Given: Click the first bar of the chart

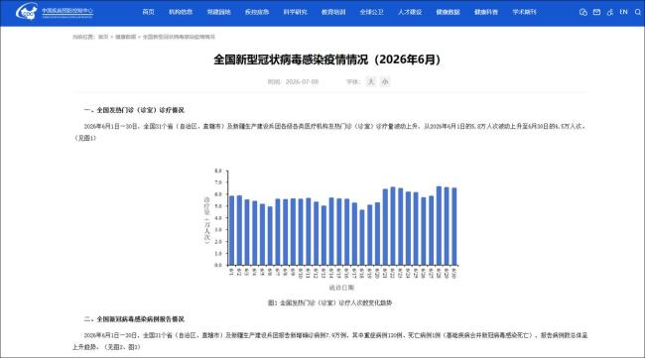Looking at the screenshot, I should (231, 231).
